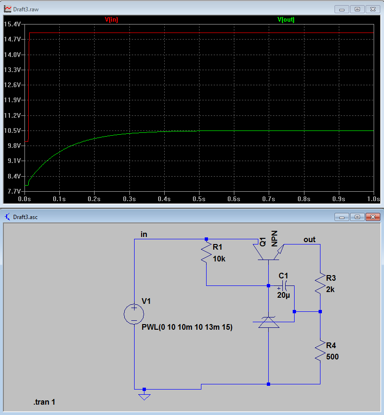This screenshot has height=415, width=384.
Task: Click R4's 500 value
Action: 332,357
